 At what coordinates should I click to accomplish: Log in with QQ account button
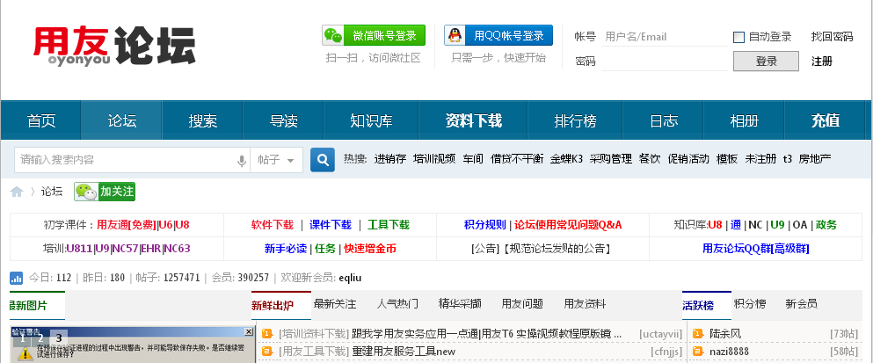pos(498,36)
